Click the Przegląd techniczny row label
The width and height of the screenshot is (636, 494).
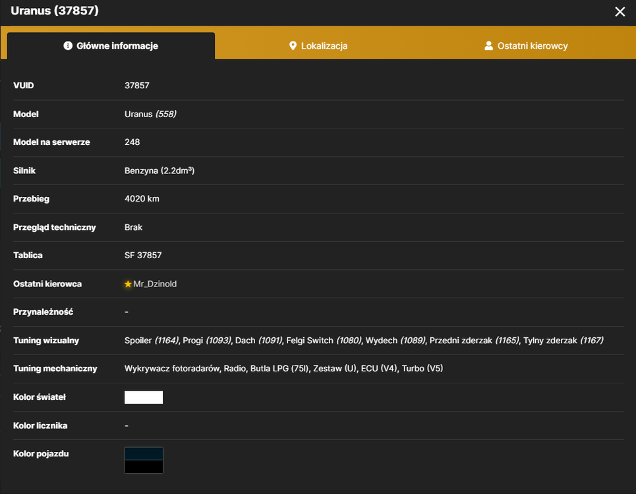54,227
